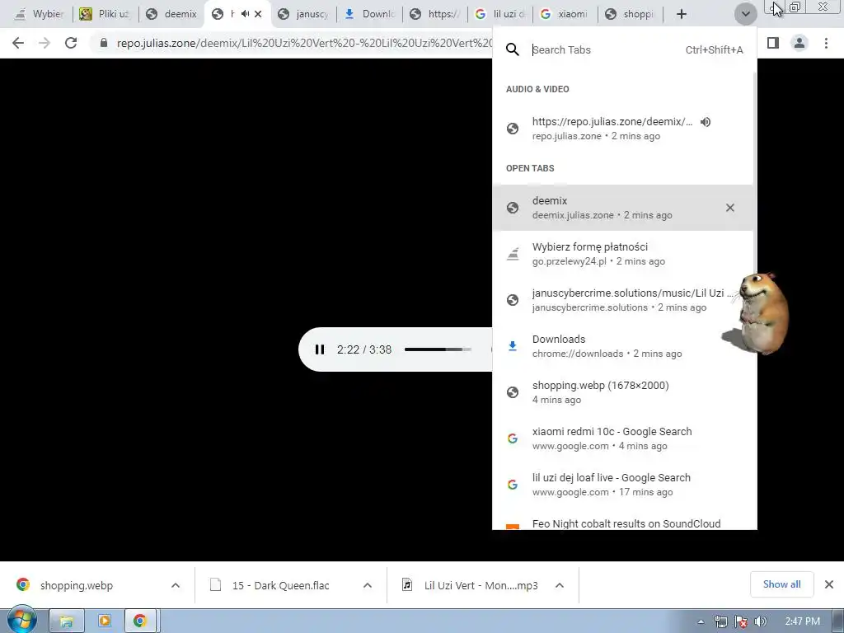This screenshot has height=633, width=844.
Task: Close the downloads bar
Action: (829, 584)
